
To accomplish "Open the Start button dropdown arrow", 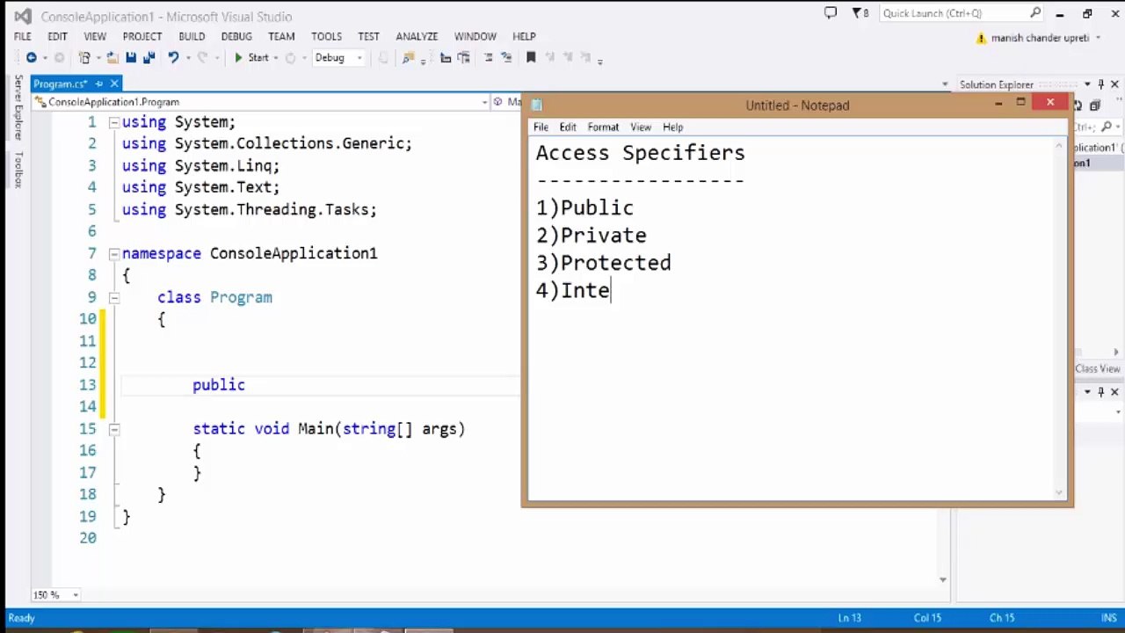I will point(275,58).
